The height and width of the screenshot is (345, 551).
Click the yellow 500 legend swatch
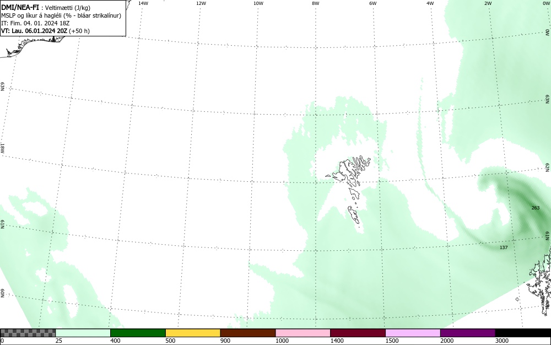[193, 333]
